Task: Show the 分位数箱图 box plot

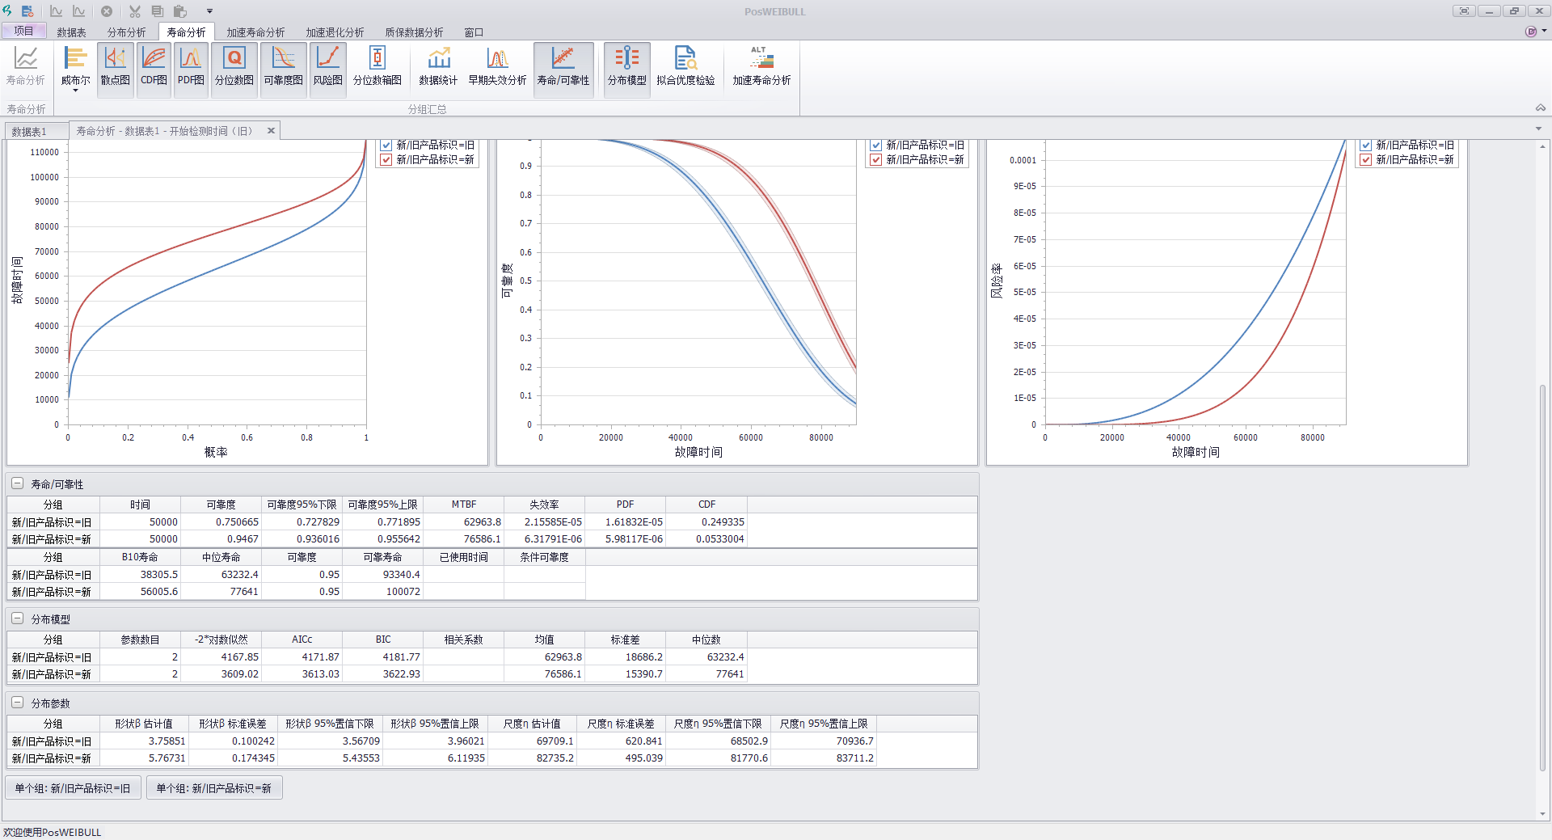Action: (x=377, y=70)
